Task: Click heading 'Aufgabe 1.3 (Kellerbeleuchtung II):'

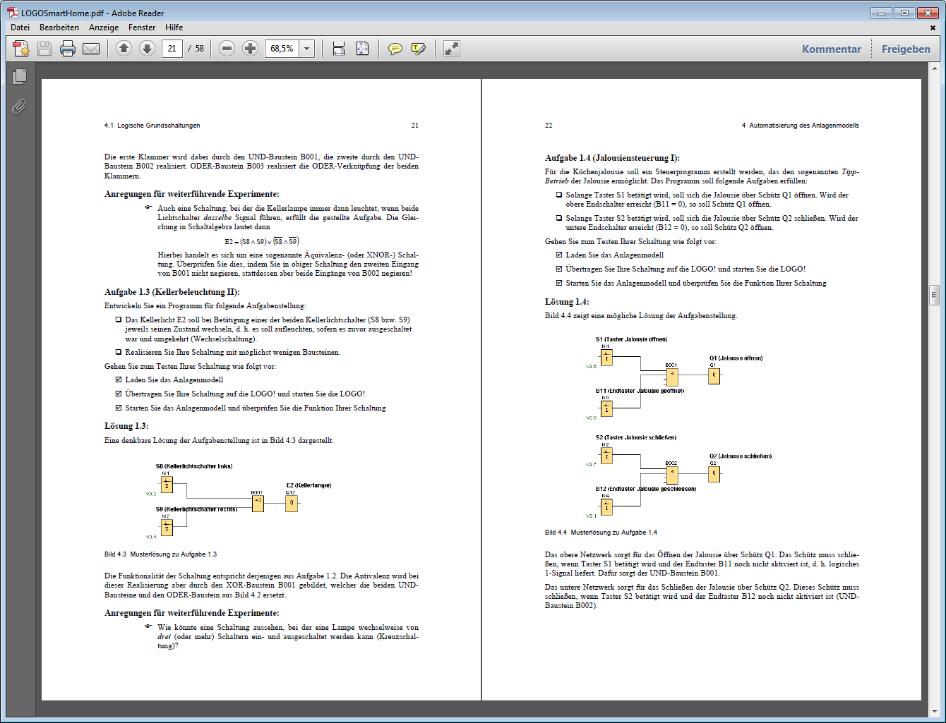Action: pyautogui.click(x=172, y=292)
